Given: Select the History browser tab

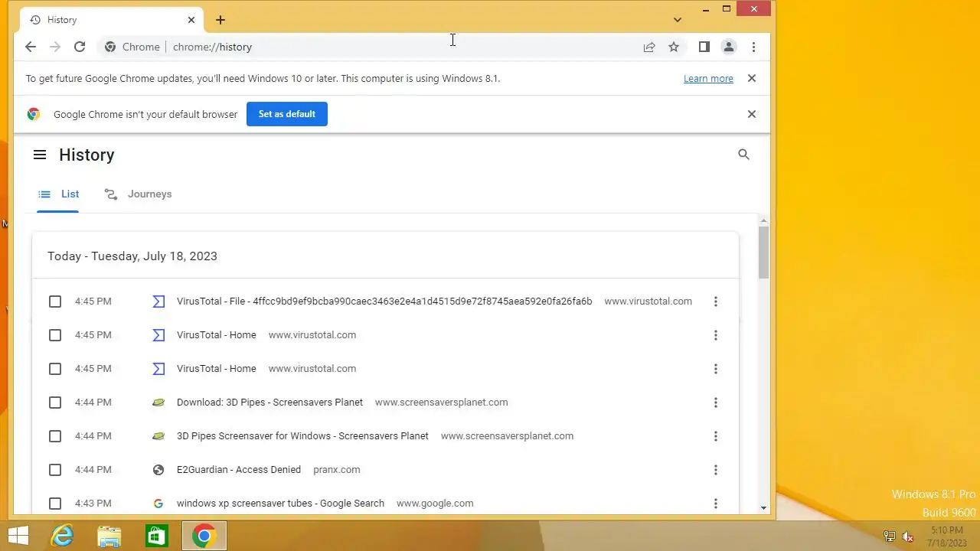Looking at the screenshot, I should (x=113, y=20).
